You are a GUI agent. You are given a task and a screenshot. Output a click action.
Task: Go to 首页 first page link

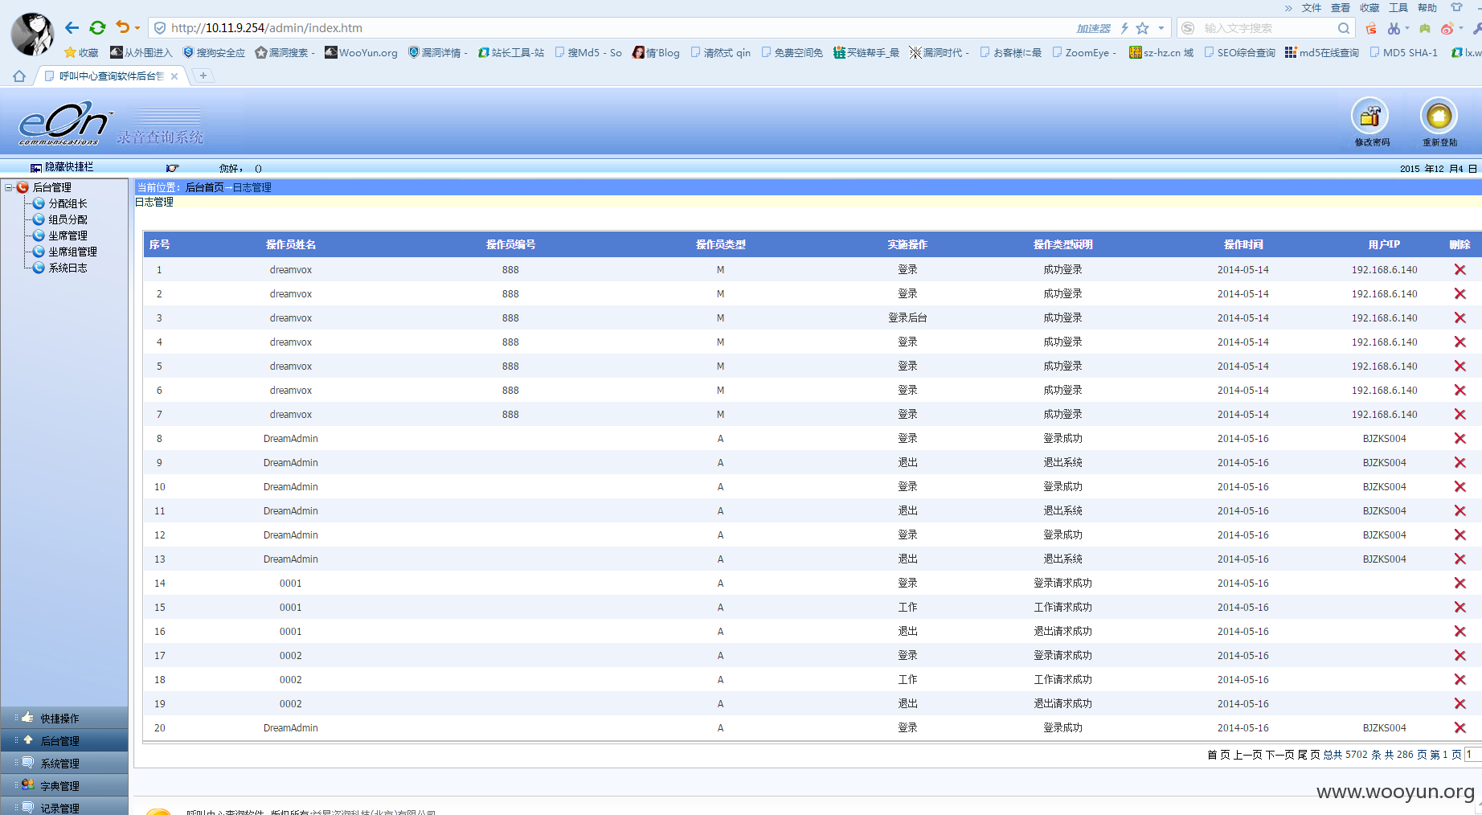(x=1218, y=755)
